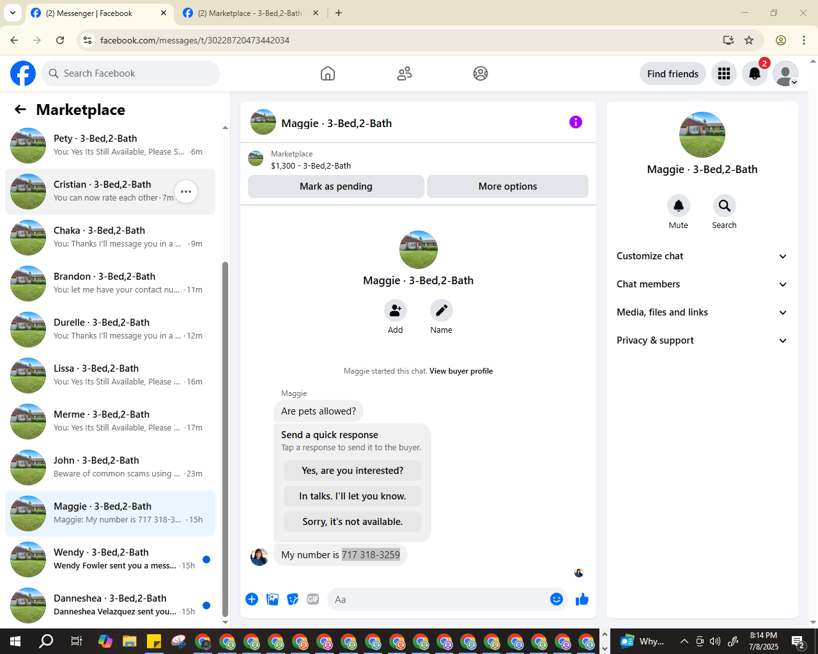Choose a sticker in the composer

click(x=293, y=599)
